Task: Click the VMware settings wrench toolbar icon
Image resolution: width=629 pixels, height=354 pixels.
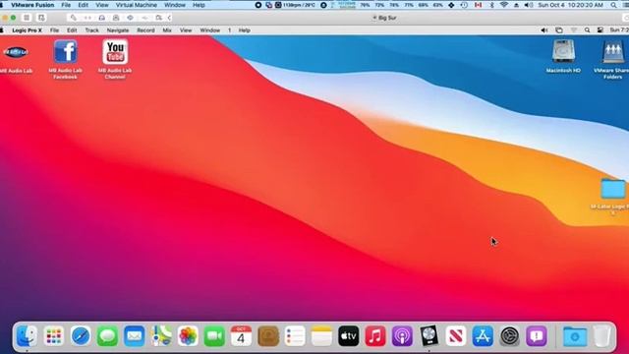Action: tap(73, 18)
